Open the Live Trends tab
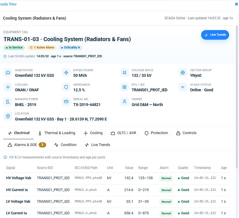This screenshot has width=239, height=218. click(97, 145)
